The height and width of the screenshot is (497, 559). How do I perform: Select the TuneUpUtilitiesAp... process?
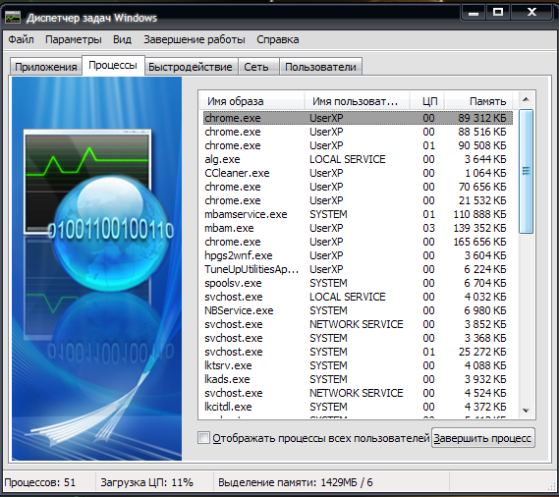tap(358, 269)
